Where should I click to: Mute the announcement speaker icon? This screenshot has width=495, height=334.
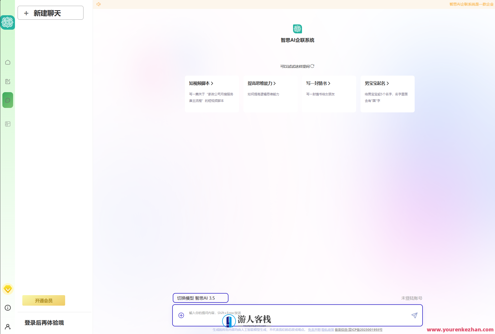click(98, 4)
